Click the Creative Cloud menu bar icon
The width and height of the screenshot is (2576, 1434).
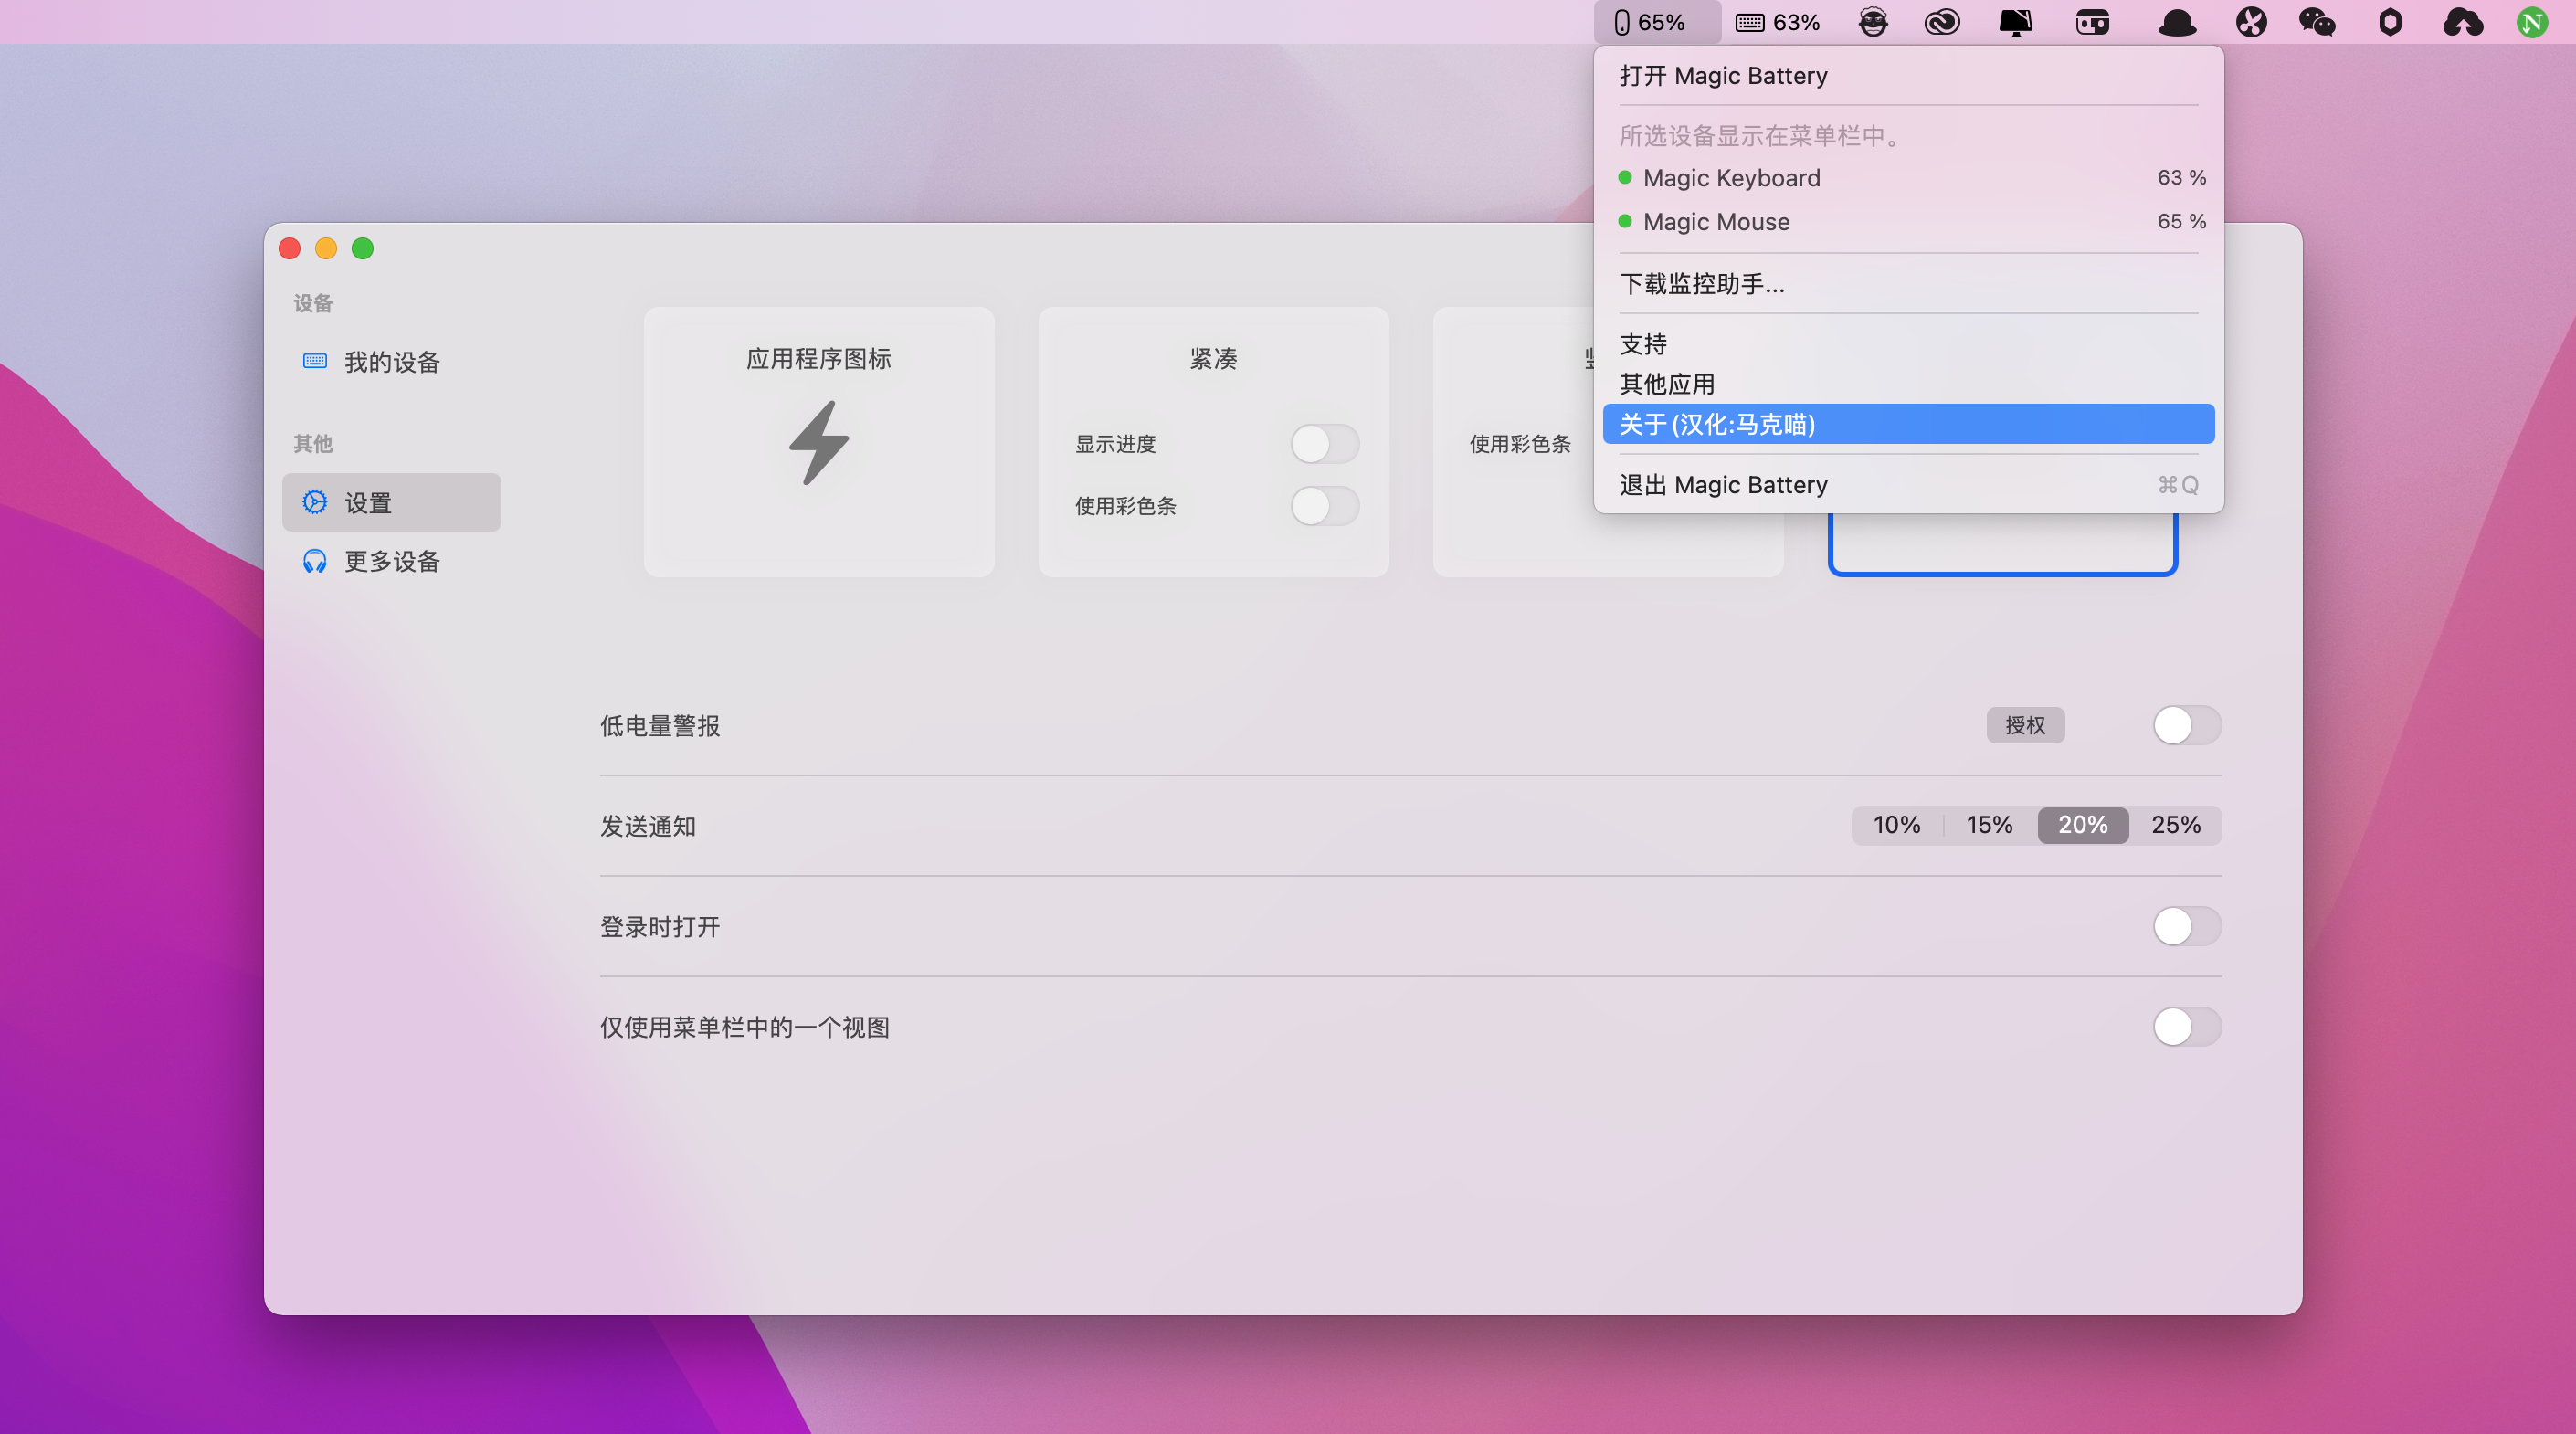click(1941, 22)
